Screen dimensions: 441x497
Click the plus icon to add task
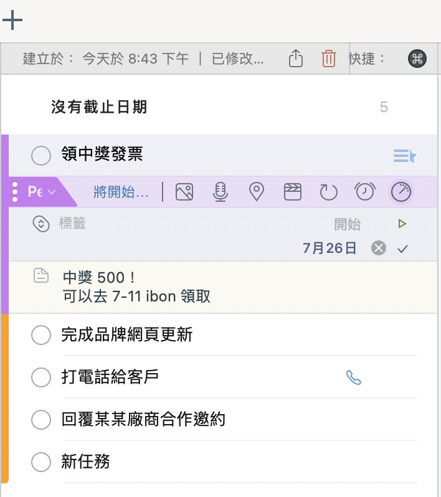point(12,20)
